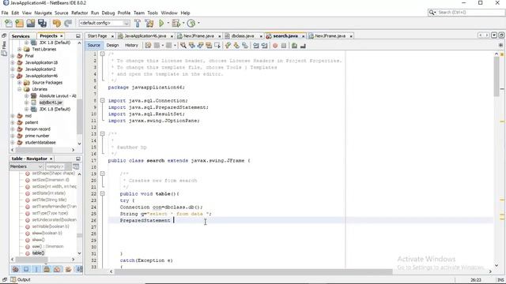Click the Open Project toolbar icon
506x284 pixels.
pos(31,23)
